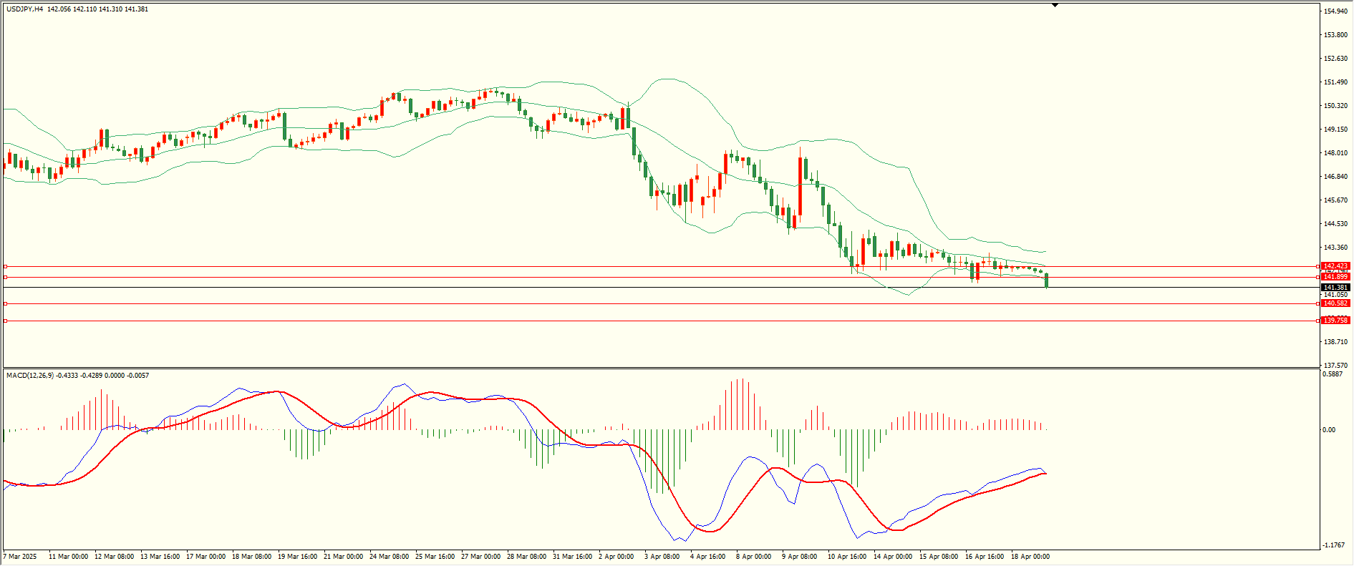Click the 138.710 price scale value
Image resolution: width=1354 pixels, height=566 pixels.
(1335, 342)
